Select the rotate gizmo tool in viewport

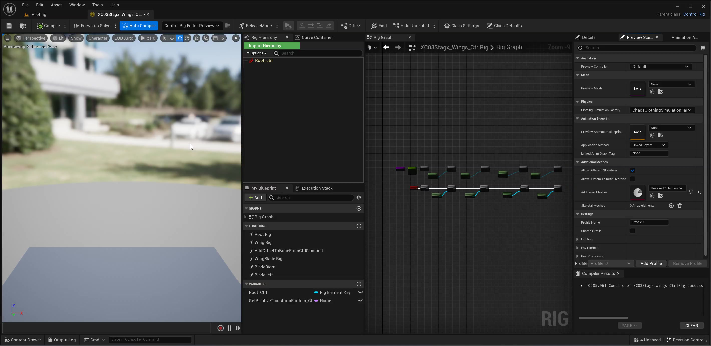click(x=180, y=38)
